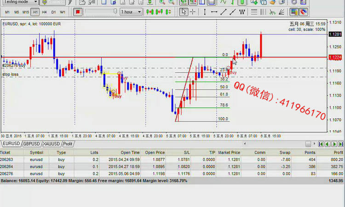
Task: Select the vertical line drawing tool
Action: [204, 11]
